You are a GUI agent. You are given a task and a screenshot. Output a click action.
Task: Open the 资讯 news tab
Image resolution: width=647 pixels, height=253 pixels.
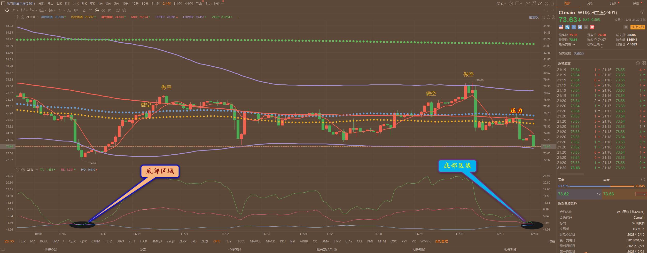click(613, 3)
